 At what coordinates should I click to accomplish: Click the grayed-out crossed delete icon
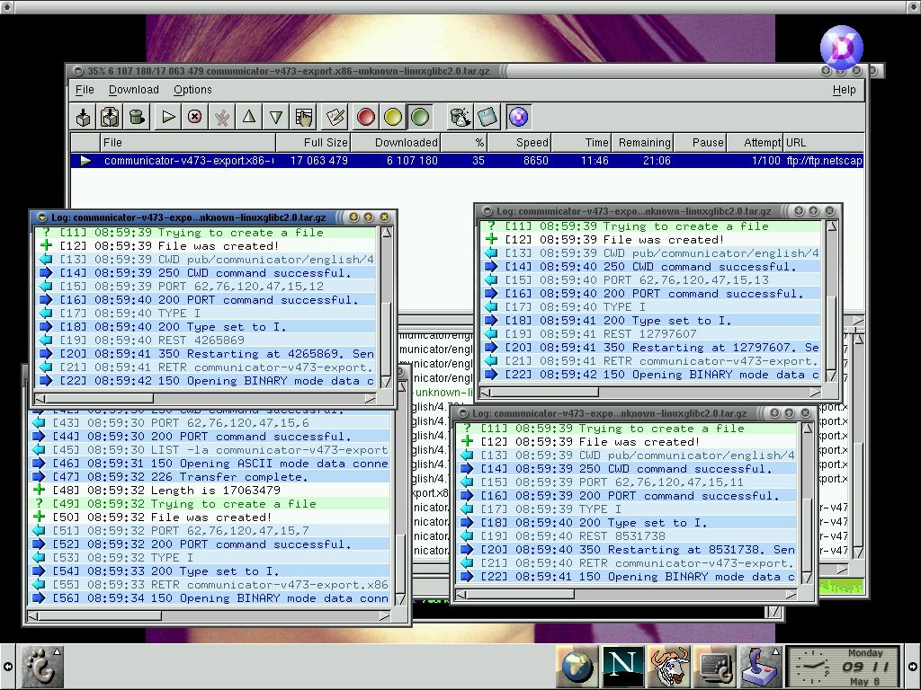(221, 117)
